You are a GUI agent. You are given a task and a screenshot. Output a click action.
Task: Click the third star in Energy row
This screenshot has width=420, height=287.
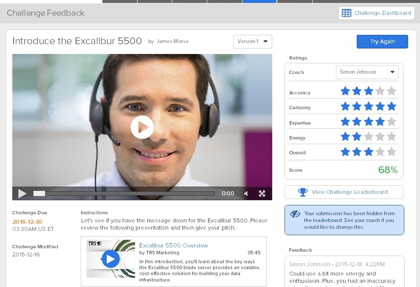(x=368, y=137)
